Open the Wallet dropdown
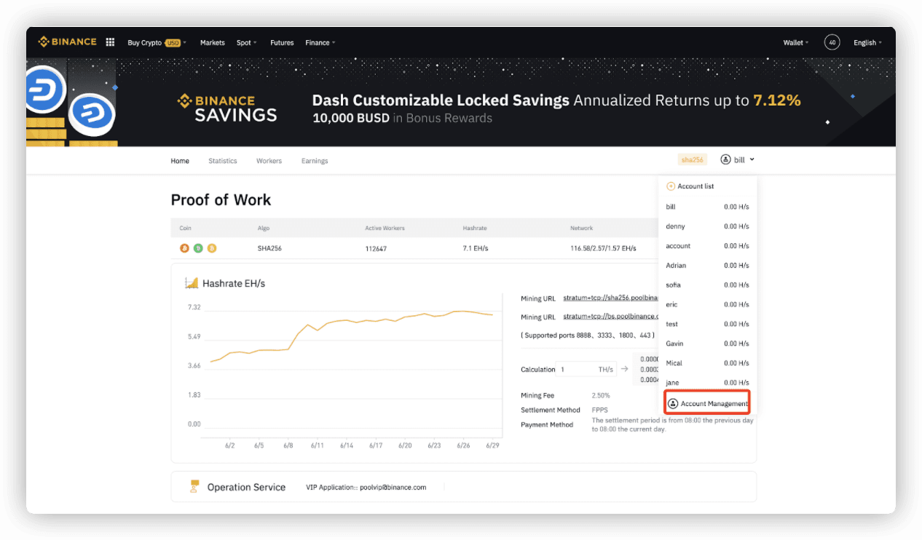The width and height of the screenshot is (922, 540). [795, 43]
